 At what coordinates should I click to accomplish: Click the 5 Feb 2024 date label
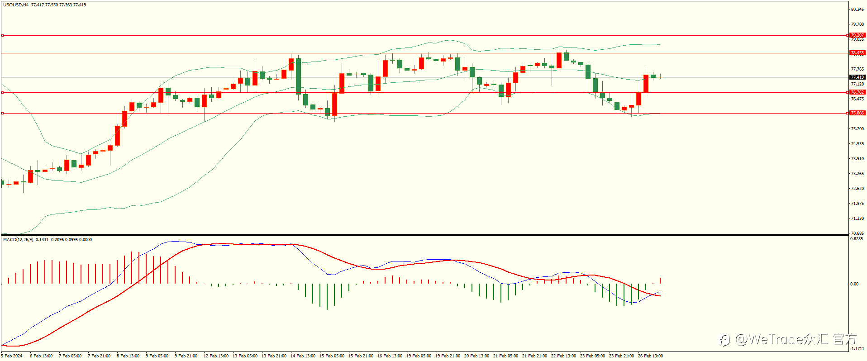coord(12,356)
